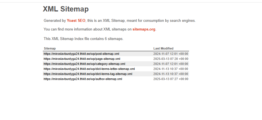Click the page-sitemap last modified date

pyautogui.click(x=171, y=59)
